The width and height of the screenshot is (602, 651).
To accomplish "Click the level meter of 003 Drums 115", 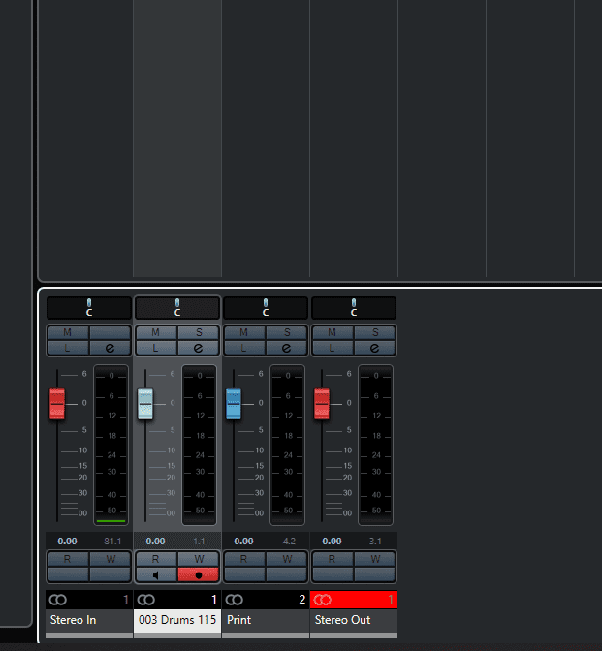I will [199, 445].
